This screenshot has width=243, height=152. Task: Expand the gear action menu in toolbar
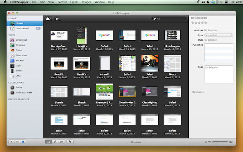point(57,18)
